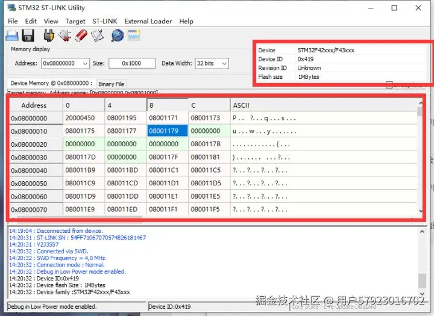Screen dimensions: 434x316
Task: Switch to Binary File tab
Action: (x=112, y=84)
